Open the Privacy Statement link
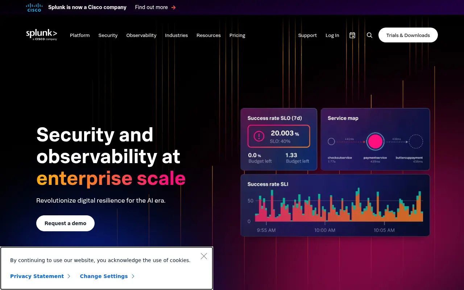This screenshot has width=464, height=290. click(37, 276)
